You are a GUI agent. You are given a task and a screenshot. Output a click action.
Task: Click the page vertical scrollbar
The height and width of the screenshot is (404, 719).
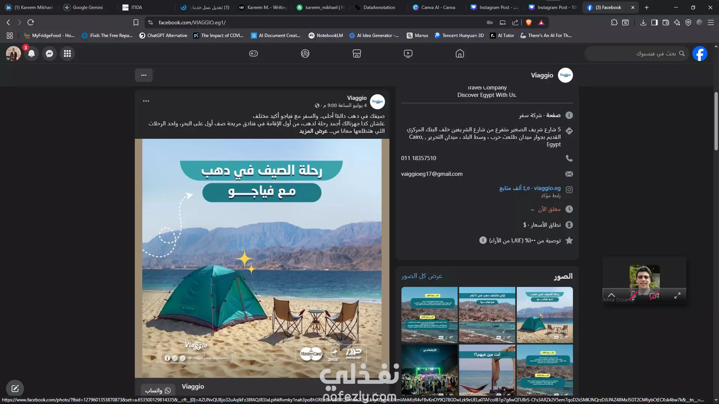coord(716,122)
